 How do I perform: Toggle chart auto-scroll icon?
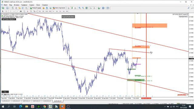pos(91,8)
